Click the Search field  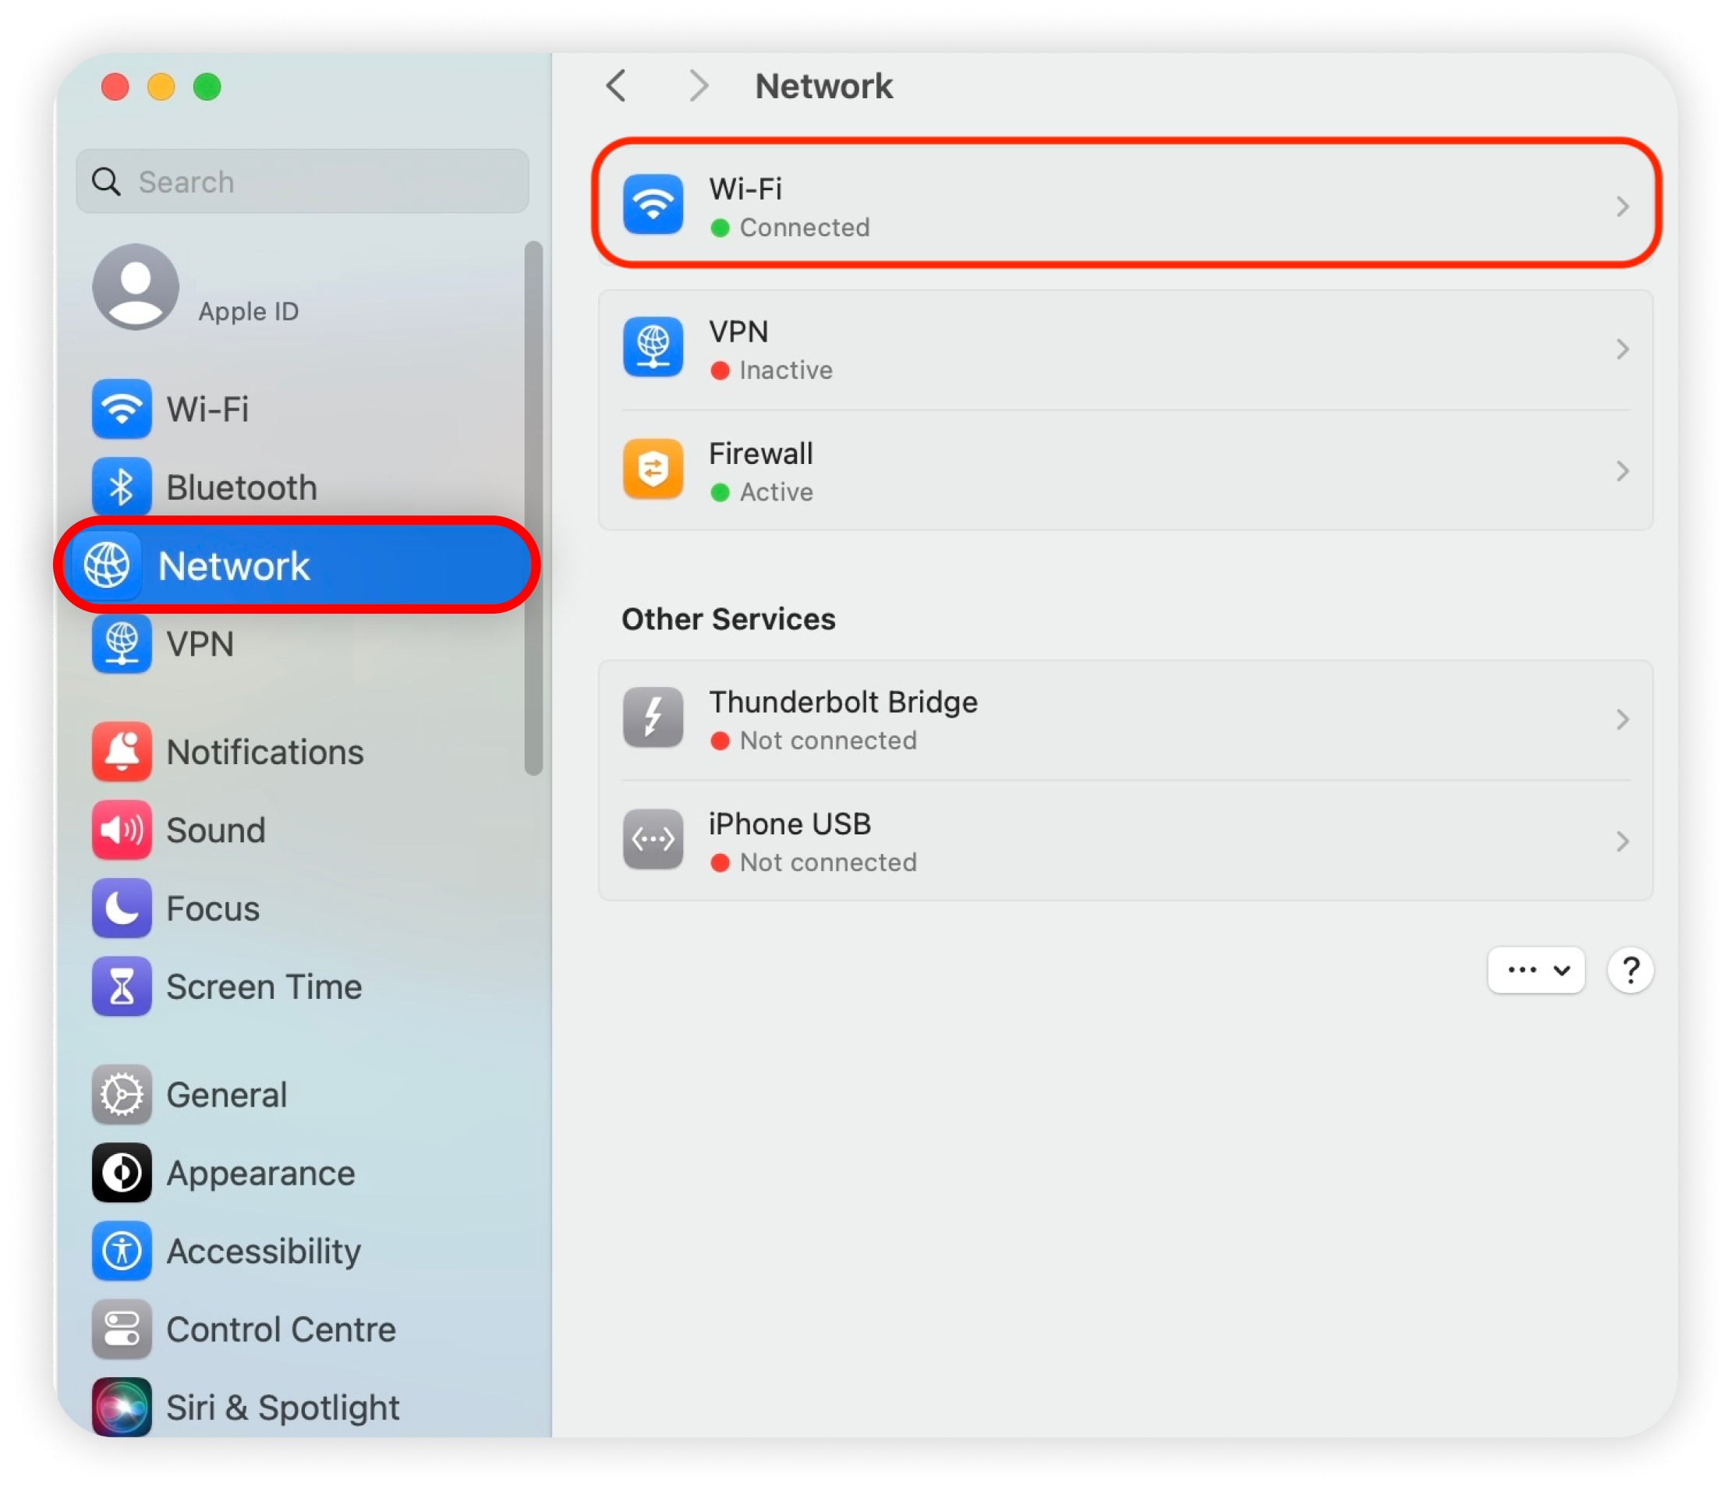(303, 181)
